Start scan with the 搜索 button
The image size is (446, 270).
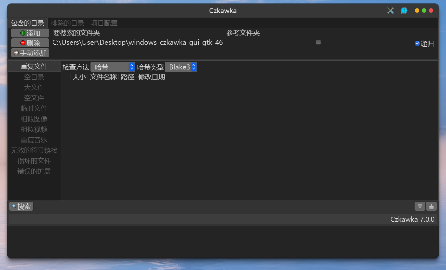point(21,206)
